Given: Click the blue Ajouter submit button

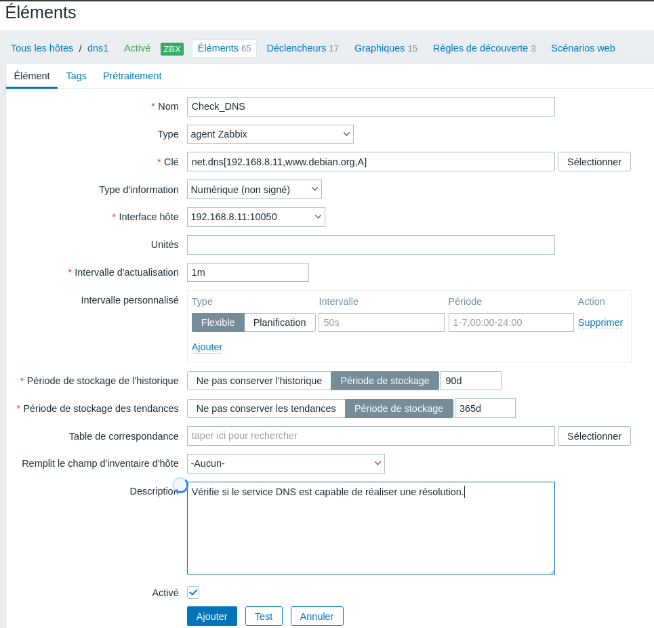Looking at the screenshot, I should (211, 616).
